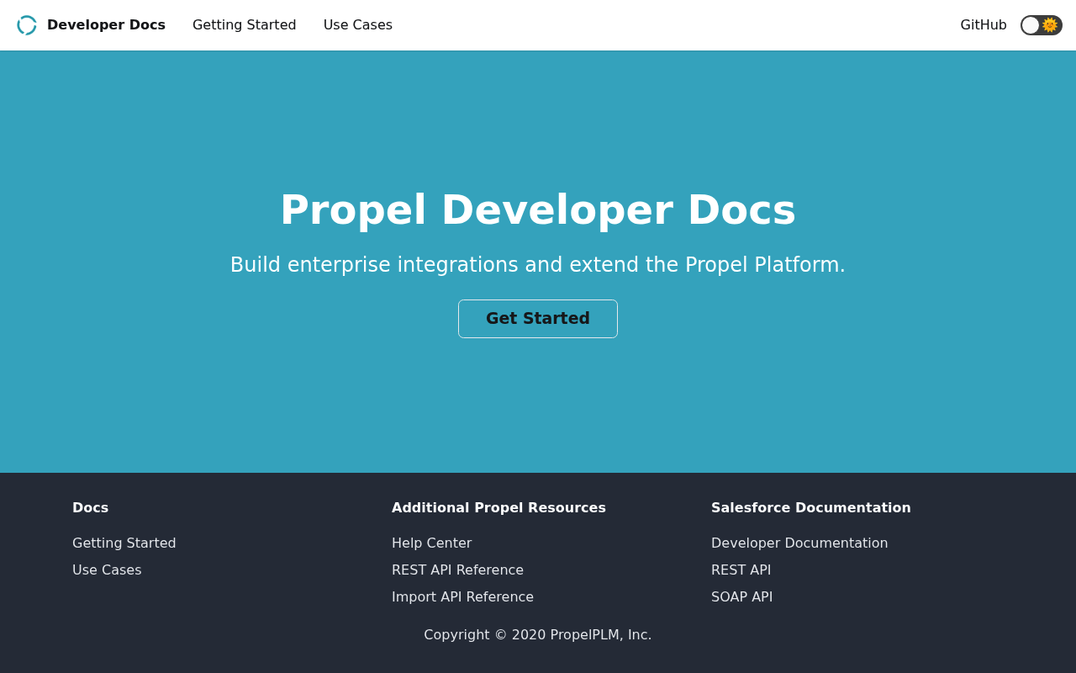The height and width of the screenshot is (673, 1076).
Task: Open the SOAP API footer link
Action: [742, 597]
